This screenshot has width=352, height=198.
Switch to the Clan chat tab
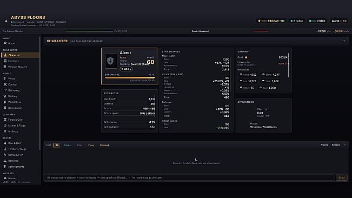[79, 145]
